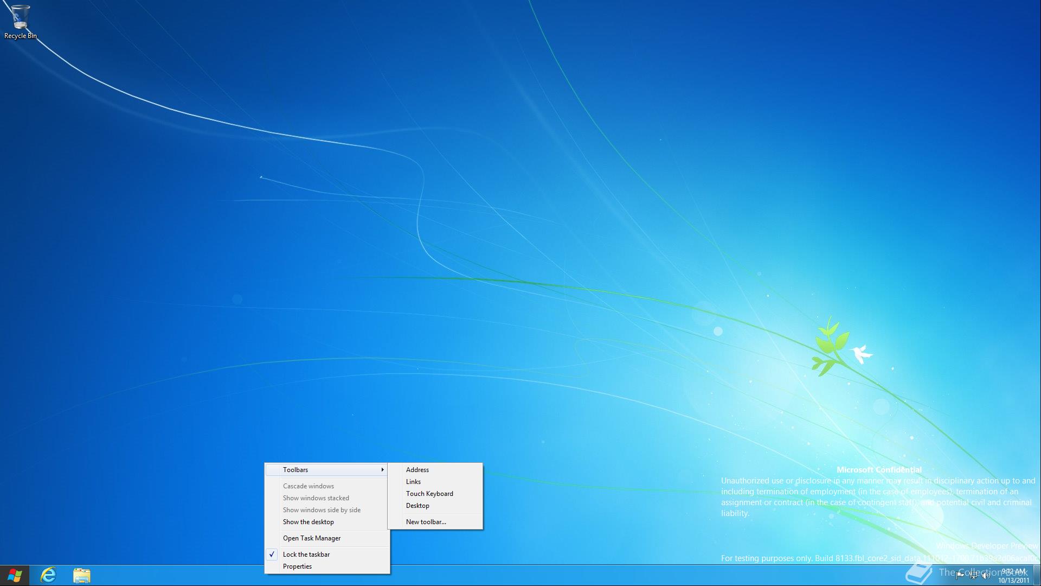
Task: Select Open Task Manager
Action: (327, 538)
